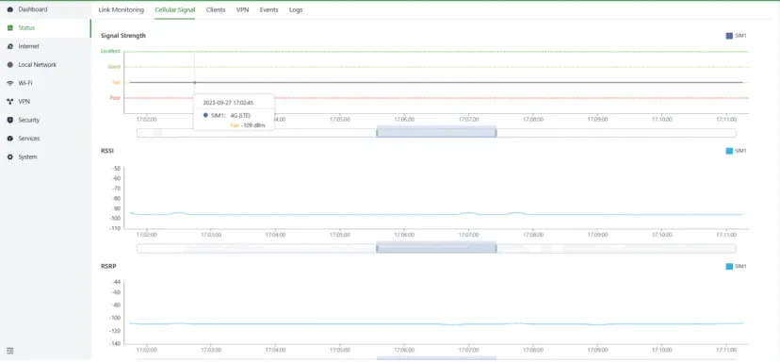Toggle SIM1 legend on RSRP chart

737,267
